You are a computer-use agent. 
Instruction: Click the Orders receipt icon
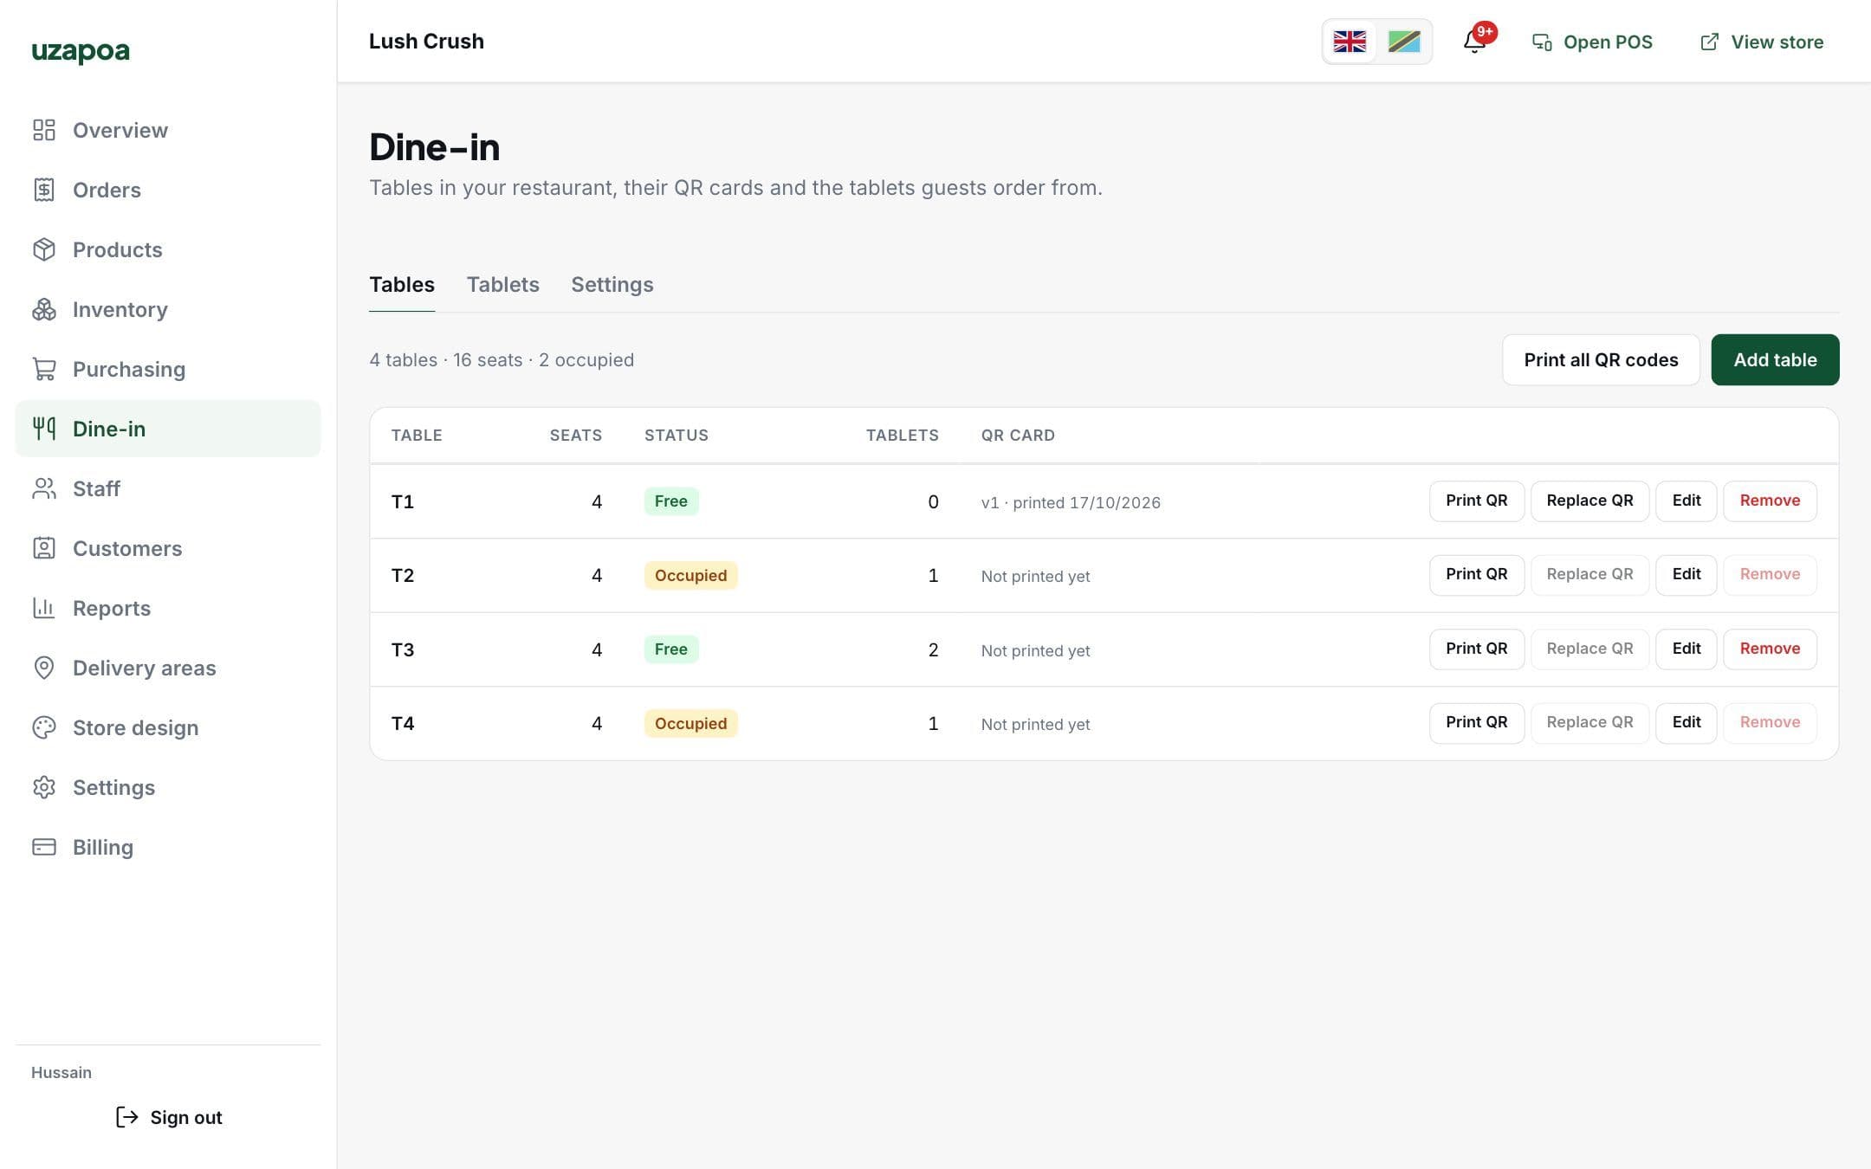pos(44,190)
